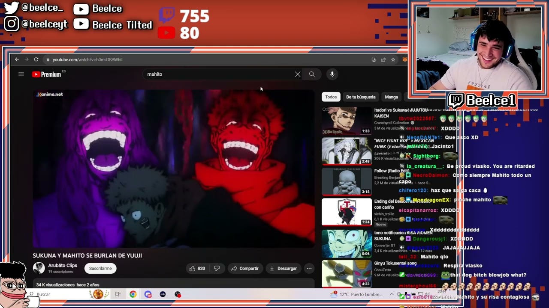Viewport: 549px width, 308px height.
Task: Select the 'Manga' filter chip
Action: (x=391, y=97)
